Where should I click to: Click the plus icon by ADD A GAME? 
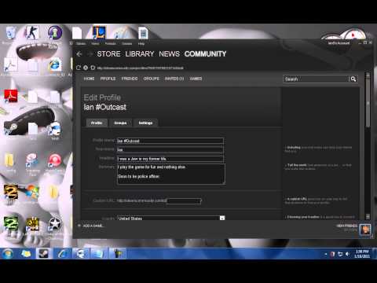pyautogui.click(x=79, y=226)
